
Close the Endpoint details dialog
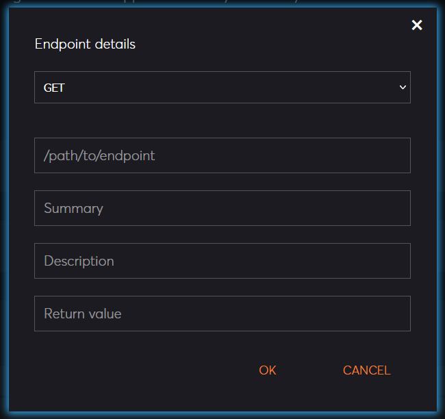coord(416,25)
